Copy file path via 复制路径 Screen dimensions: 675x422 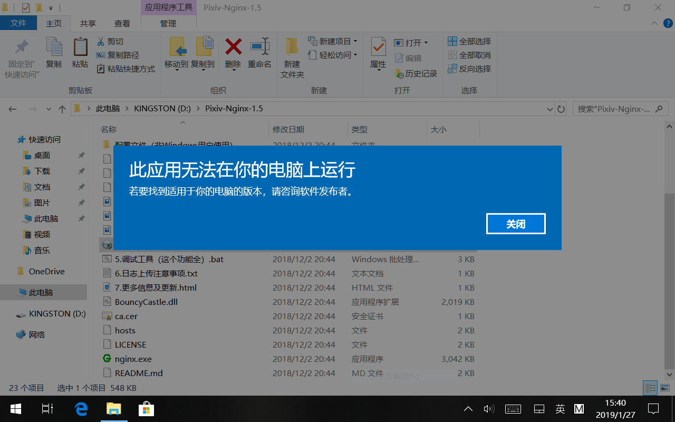118,55
